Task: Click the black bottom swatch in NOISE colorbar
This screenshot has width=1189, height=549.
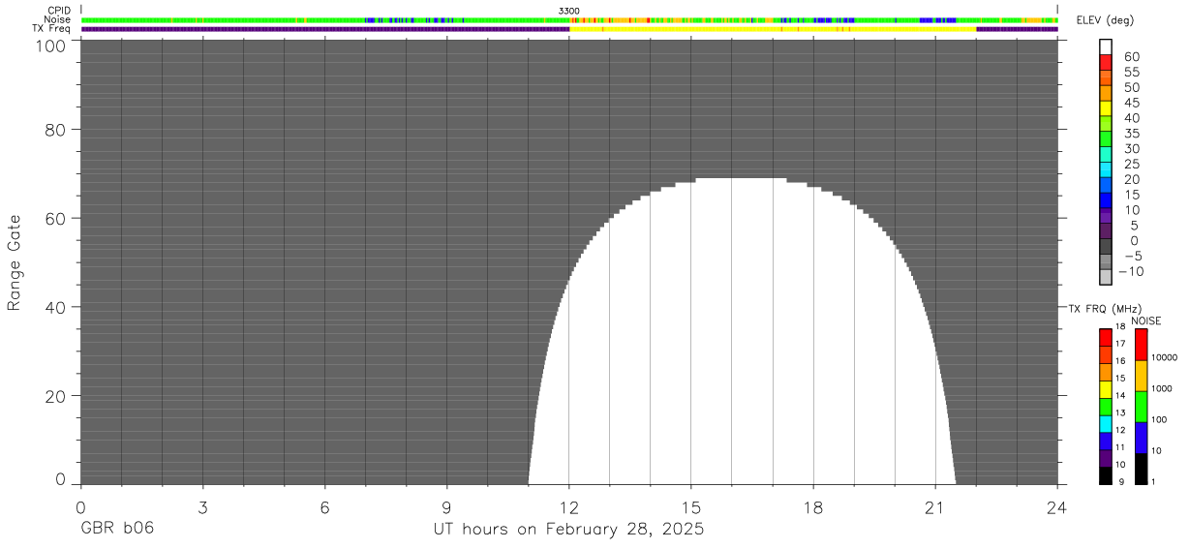Action: [1141, 469]
